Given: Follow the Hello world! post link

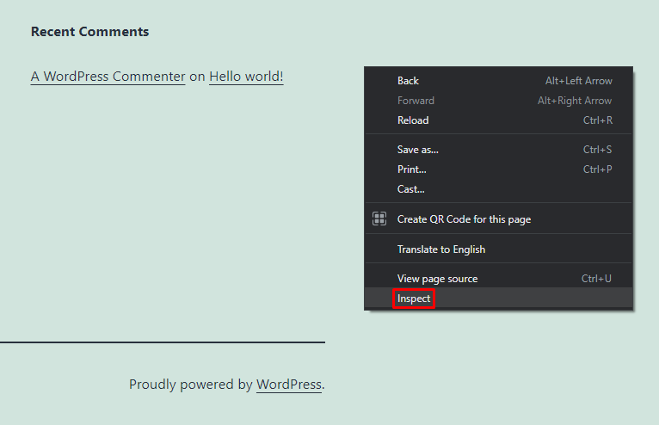Looking at the screenshot, I should 246,77.
